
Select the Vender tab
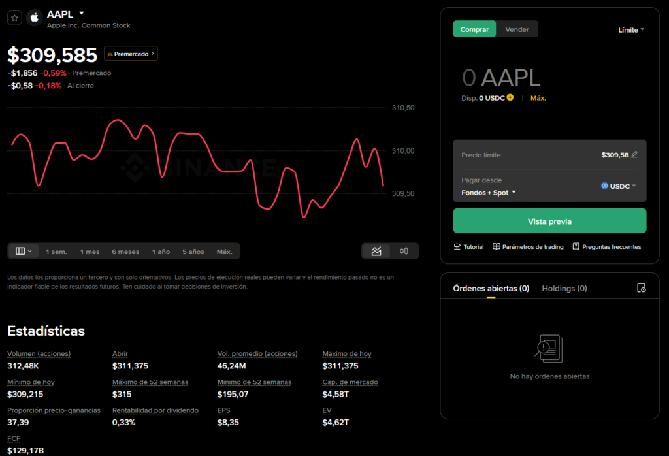[x=517, y=29]
